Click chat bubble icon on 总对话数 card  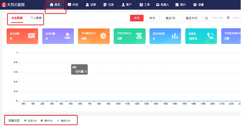tap(32, 36)
